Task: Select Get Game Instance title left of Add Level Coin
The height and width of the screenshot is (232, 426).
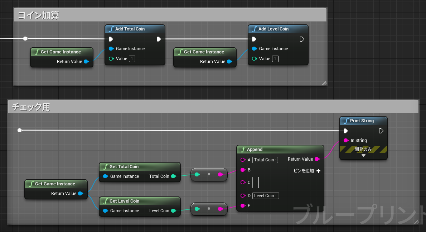Action: pyautogui.click(x=204, y=52)
